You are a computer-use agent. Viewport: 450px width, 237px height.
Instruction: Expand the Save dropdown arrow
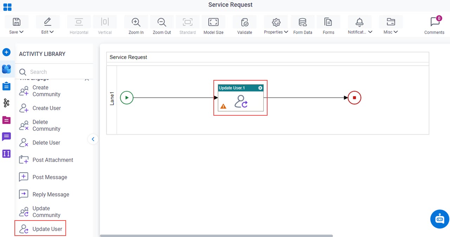click(21, 32)
